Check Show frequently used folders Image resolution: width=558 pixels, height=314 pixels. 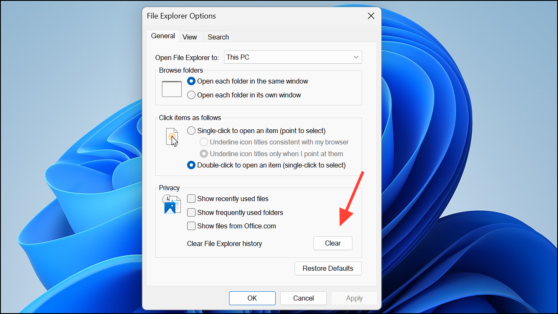click(191, 212)
